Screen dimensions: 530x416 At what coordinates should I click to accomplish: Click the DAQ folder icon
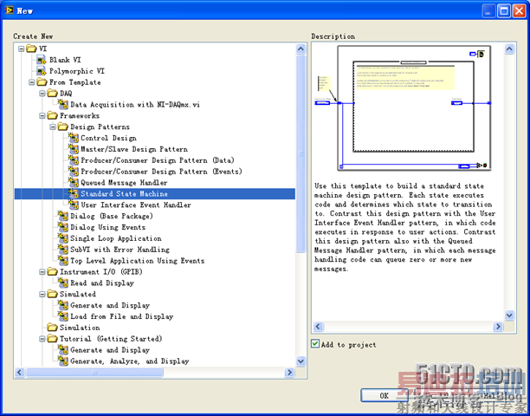coord(52,93)
